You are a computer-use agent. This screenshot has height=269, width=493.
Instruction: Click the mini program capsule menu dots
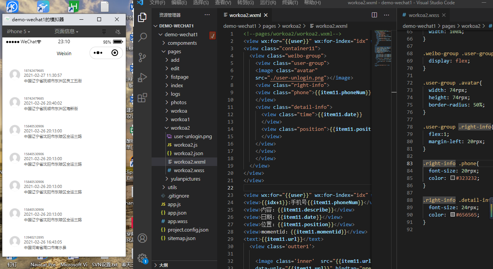98,53
